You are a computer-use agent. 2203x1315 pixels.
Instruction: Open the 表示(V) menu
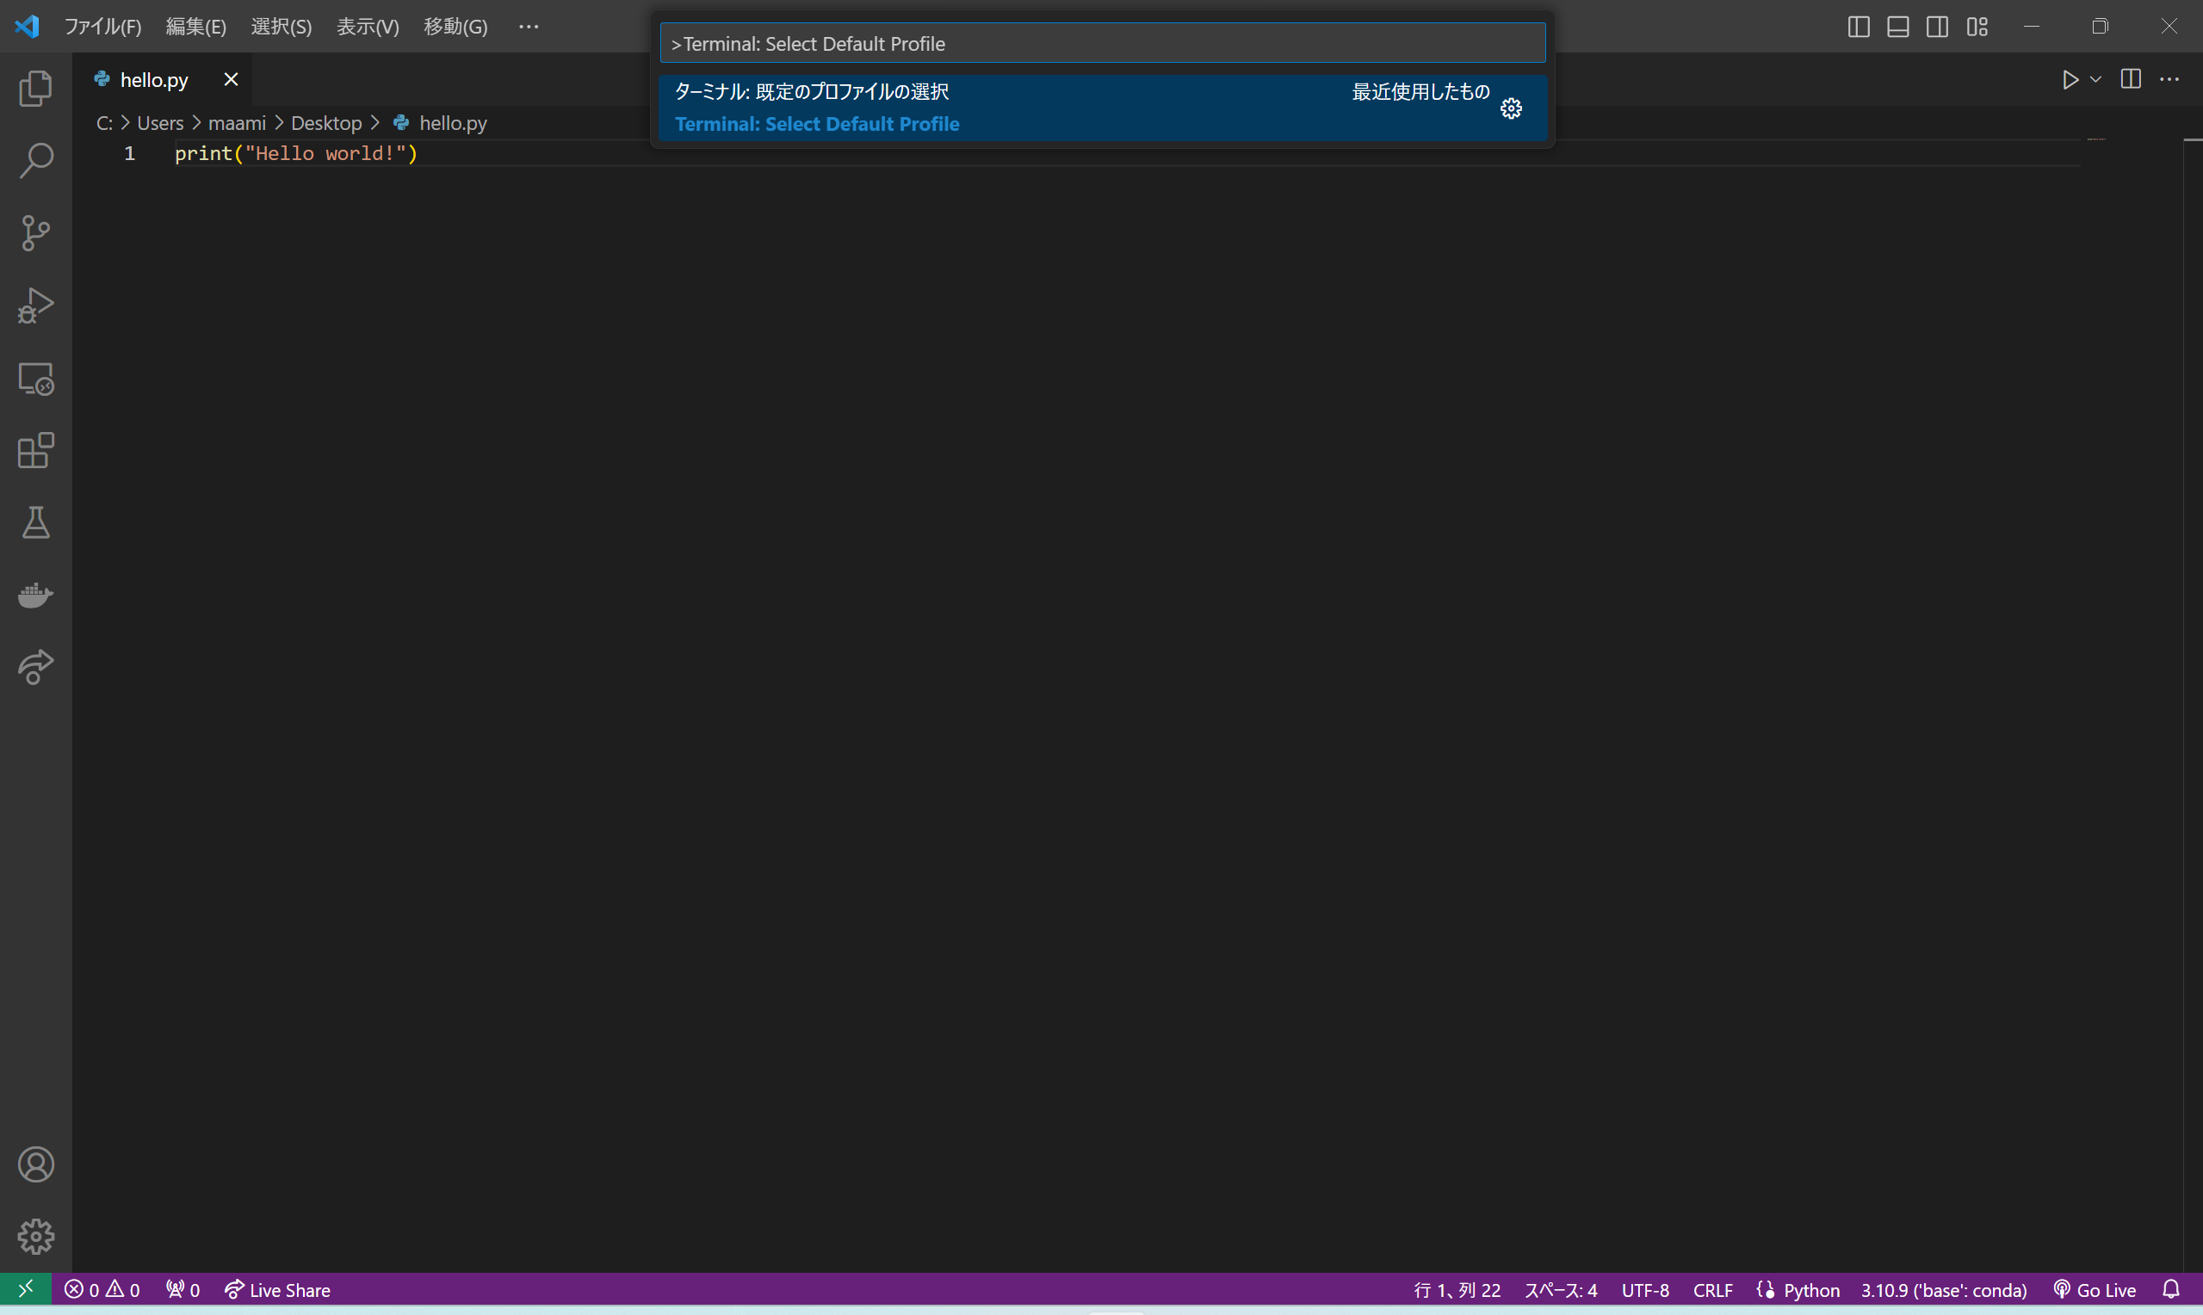[x=366, y=27]
